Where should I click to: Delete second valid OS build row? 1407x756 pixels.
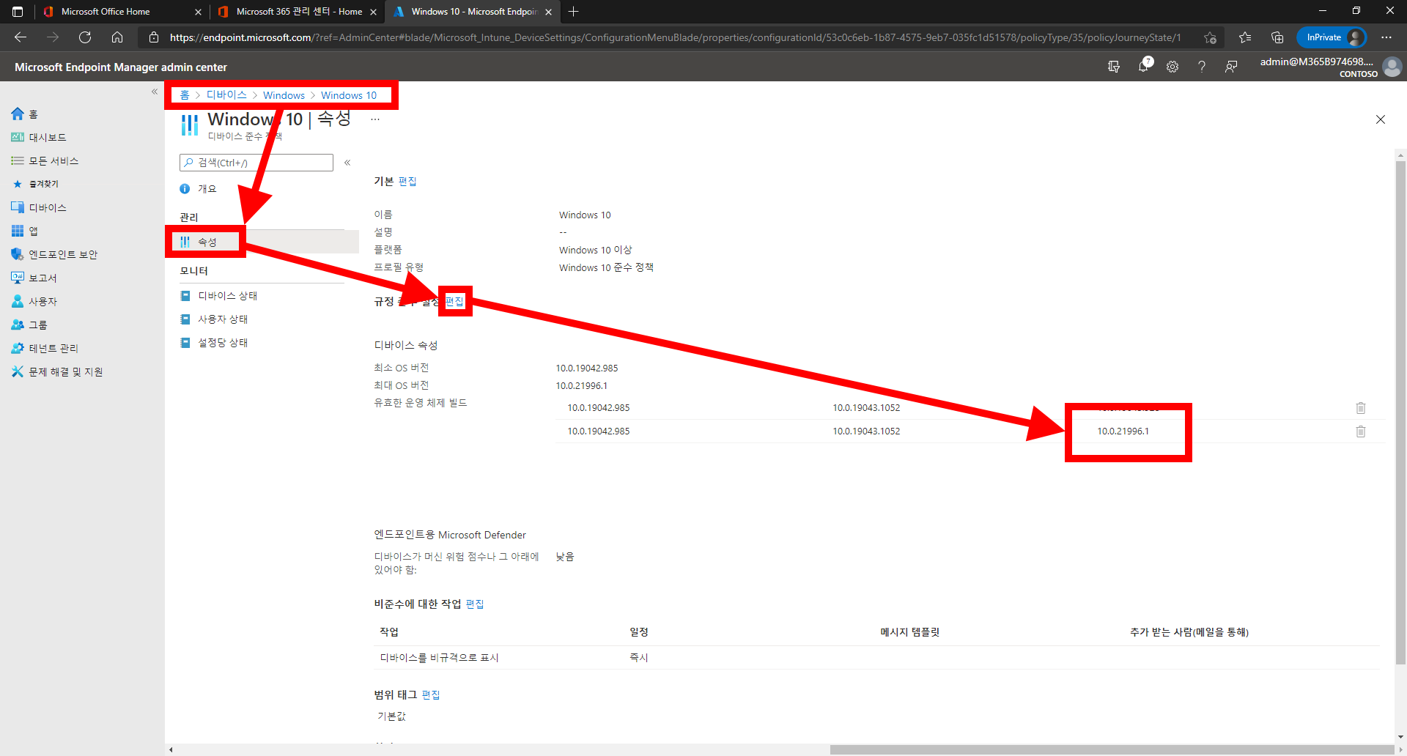pyautogui.click(x=1361, y=431)
